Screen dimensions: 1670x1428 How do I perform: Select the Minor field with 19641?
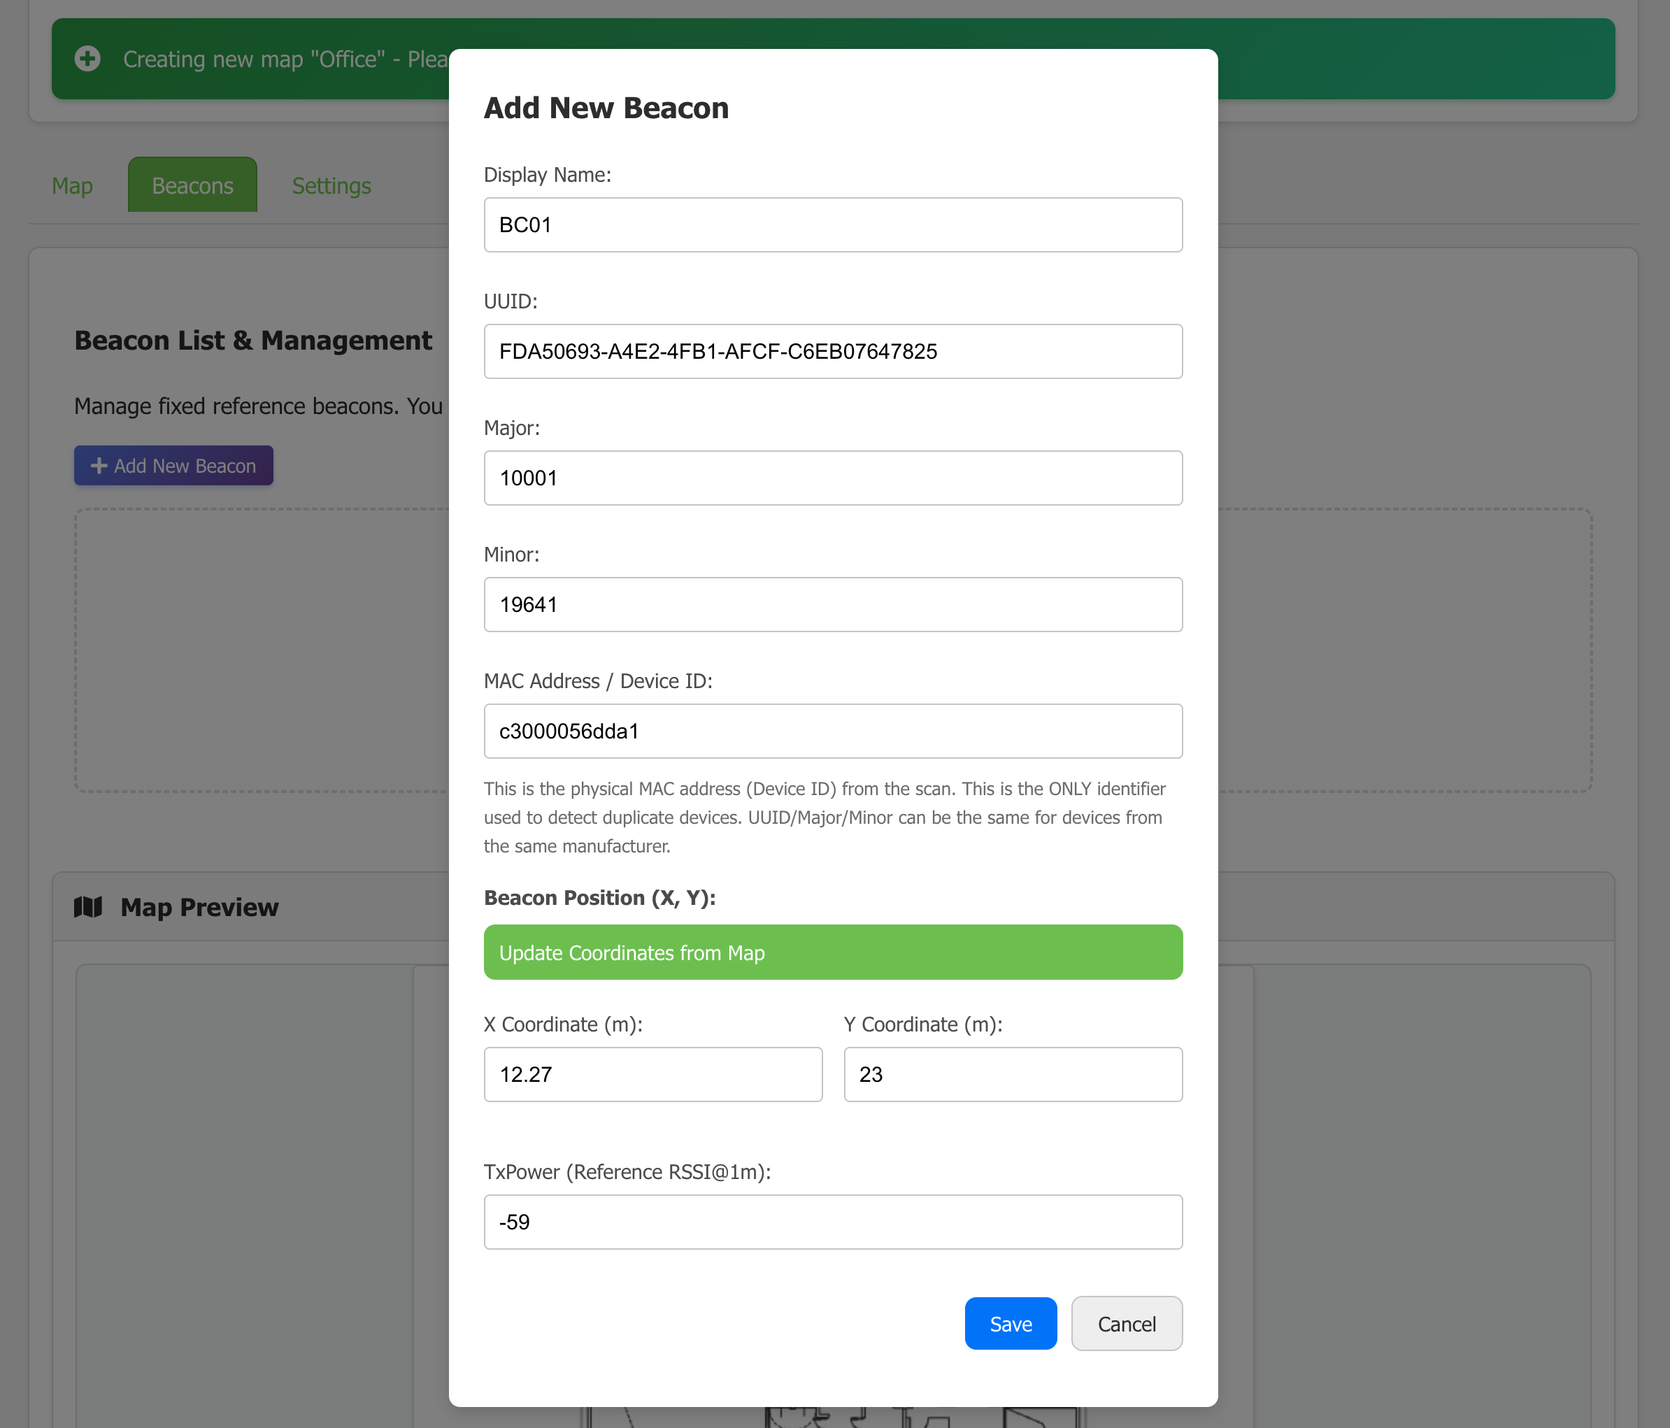pyautogui.click(x=832, y=604)
